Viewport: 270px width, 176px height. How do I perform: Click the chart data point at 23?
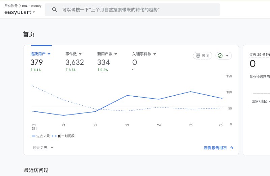pos(127,95)
